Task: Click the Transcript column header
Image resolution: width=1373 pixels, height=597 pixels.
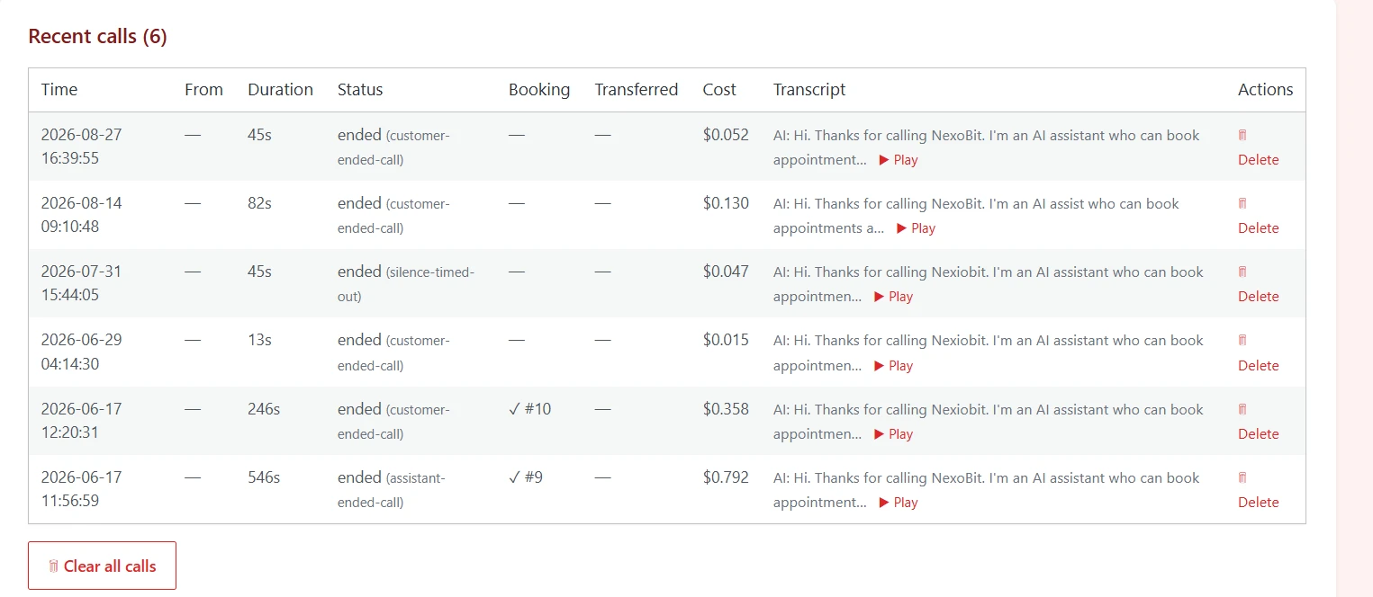Action: coord(809,90)
